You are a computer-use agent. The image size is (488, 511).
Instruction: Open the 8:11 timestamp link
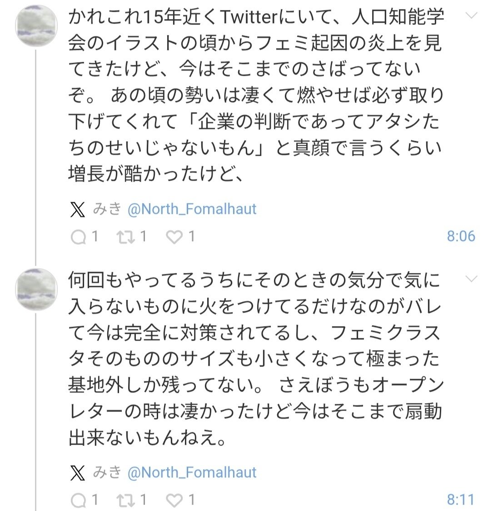461,500
